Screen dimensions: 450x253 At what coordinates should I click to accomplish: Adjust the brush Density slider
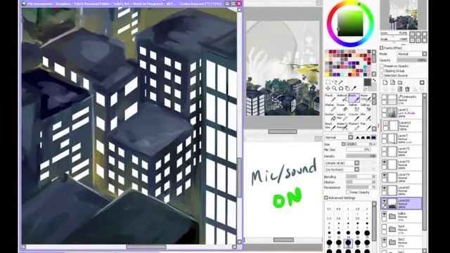(361, 156)
